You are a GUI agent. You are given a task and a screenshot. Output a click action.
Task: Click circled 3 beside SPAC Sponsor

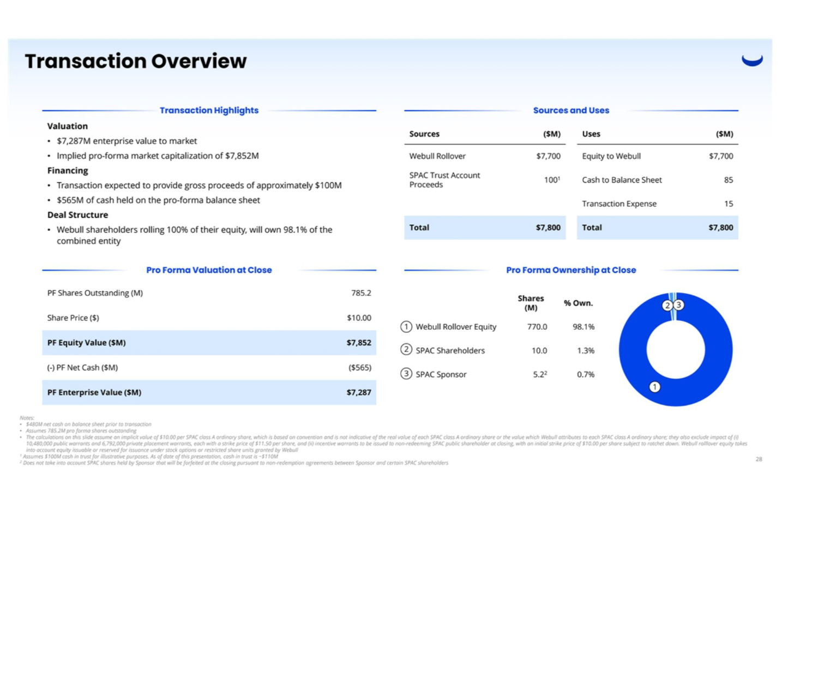(406, 374)
